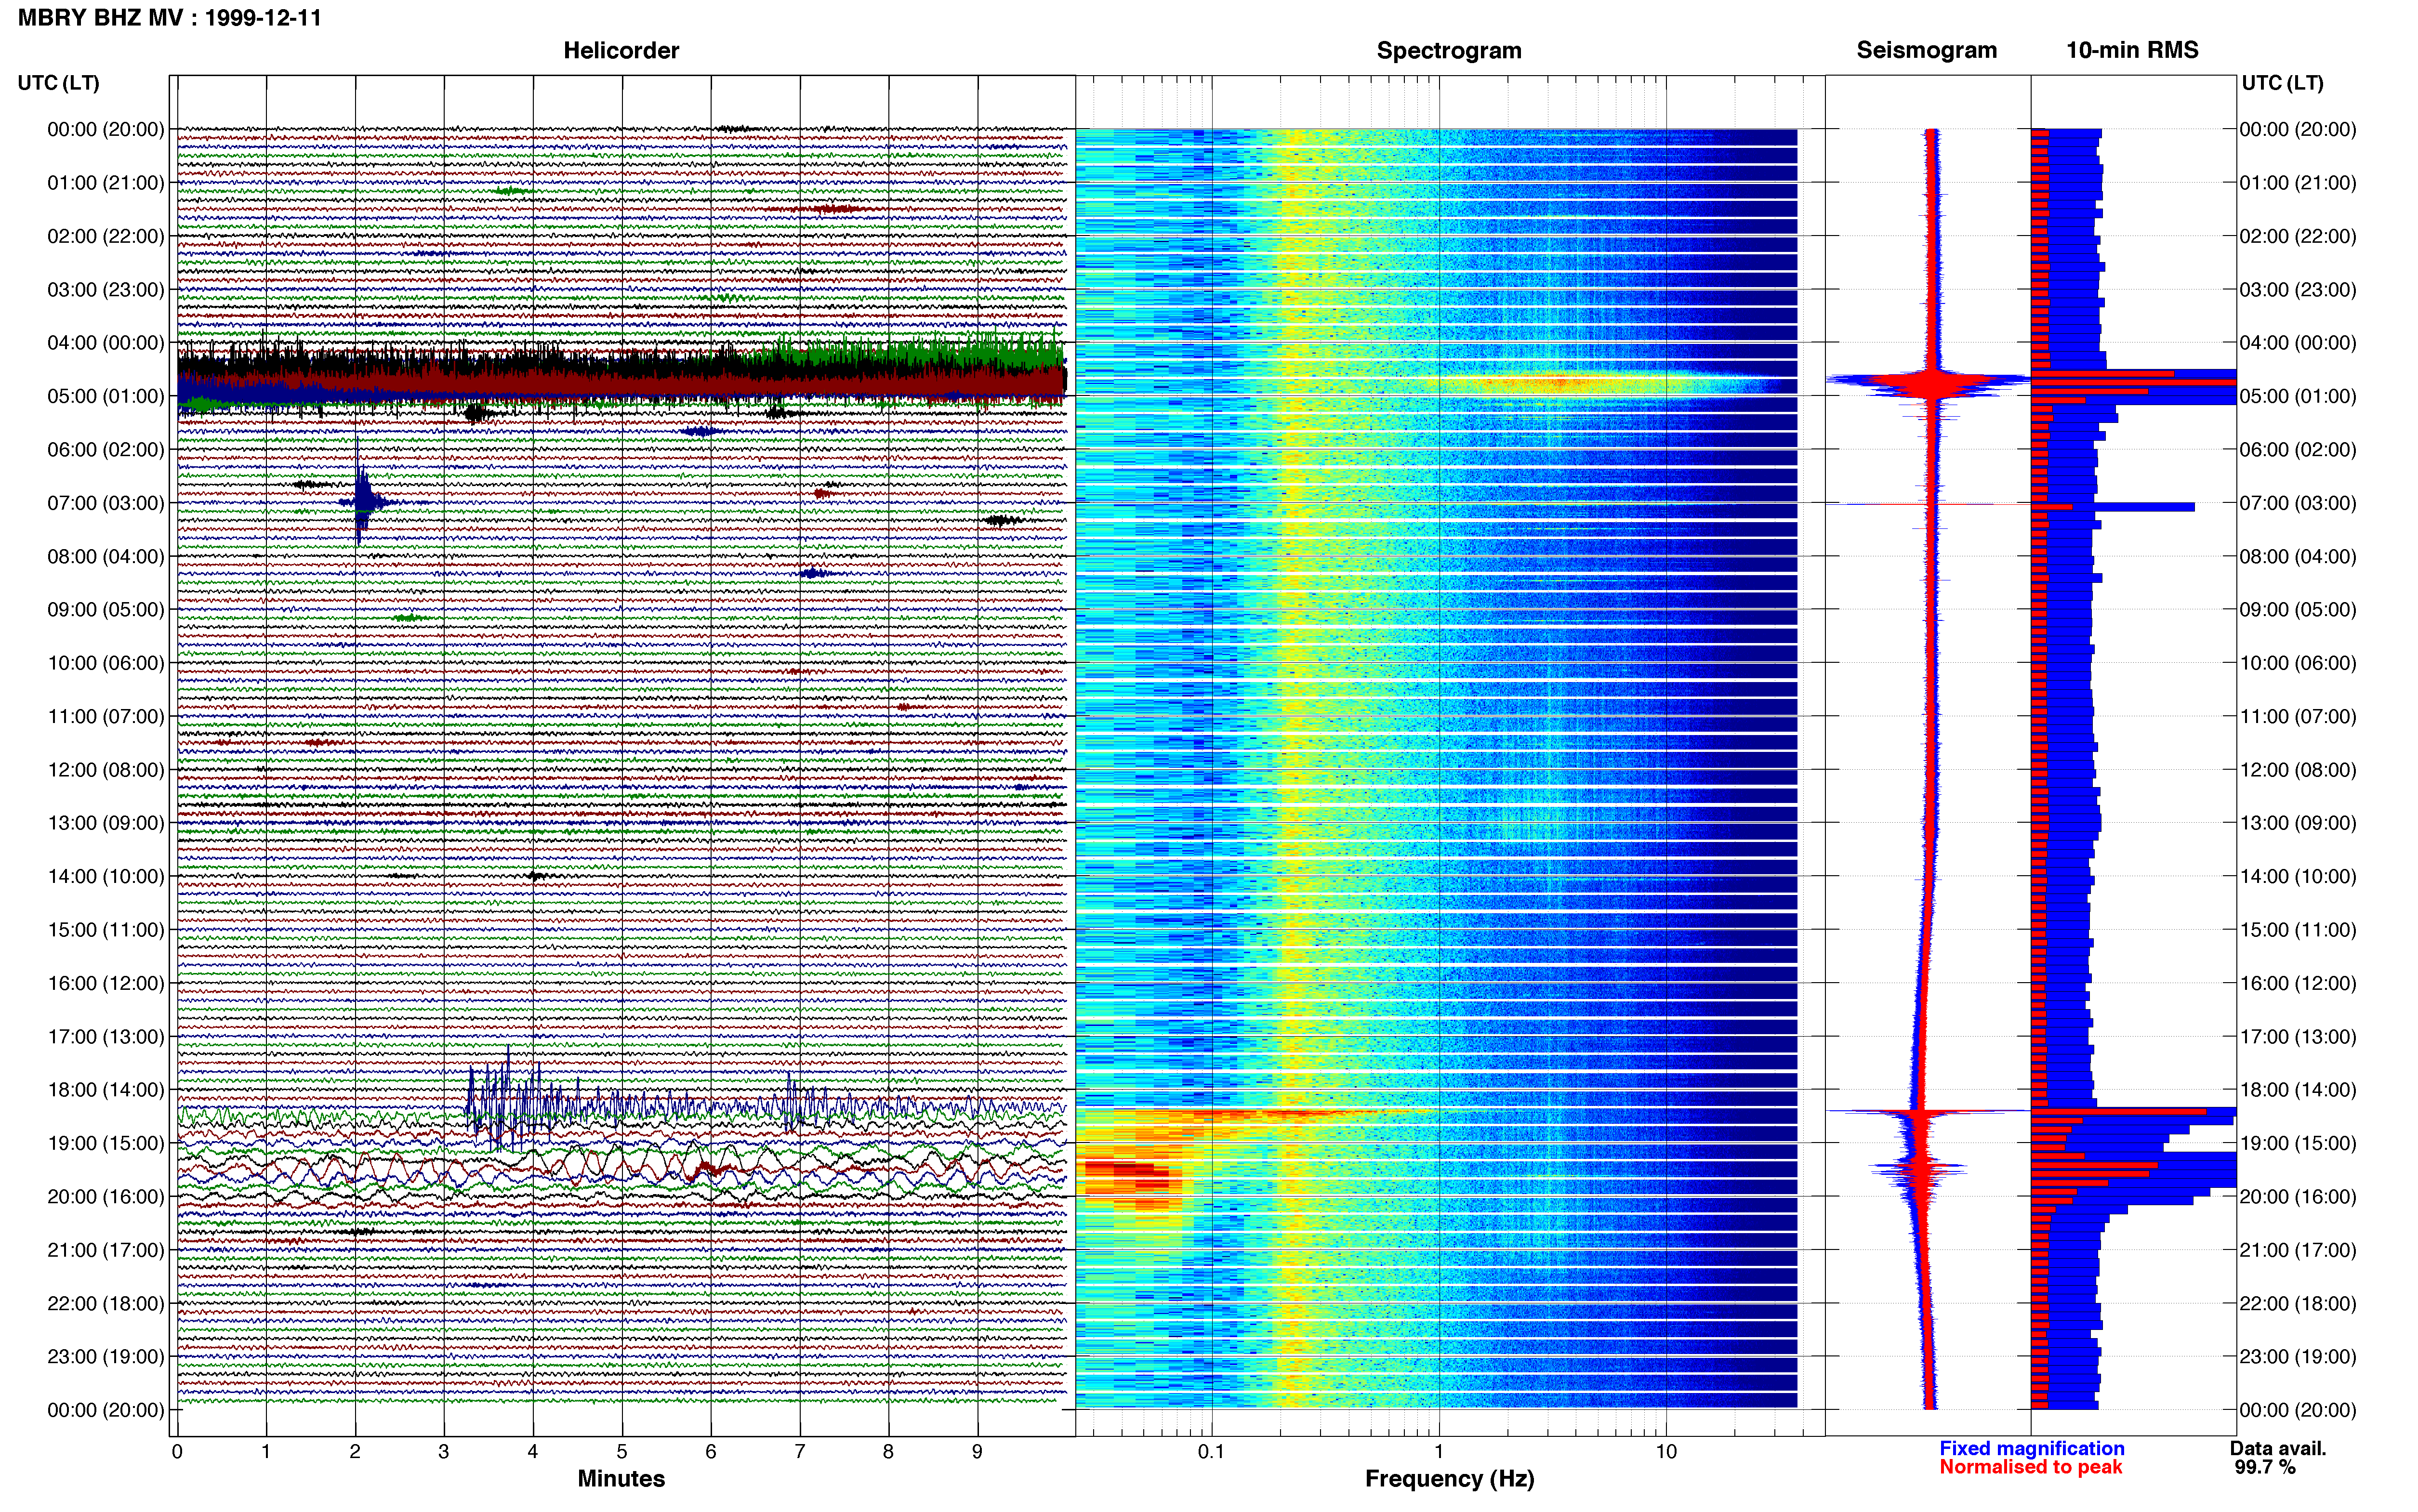Click the Normalised to peak legend text
Viewport: 2418px width, 1512px height.
pyautogui.click(x=2030, y=1467)
